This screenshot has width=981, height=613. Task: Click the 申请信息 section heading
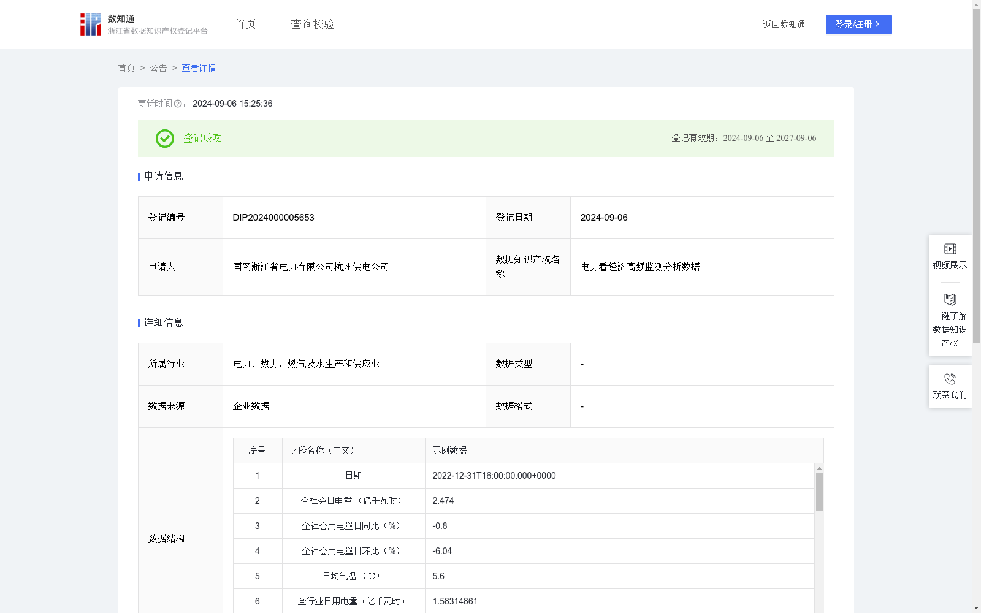(164, 177)
